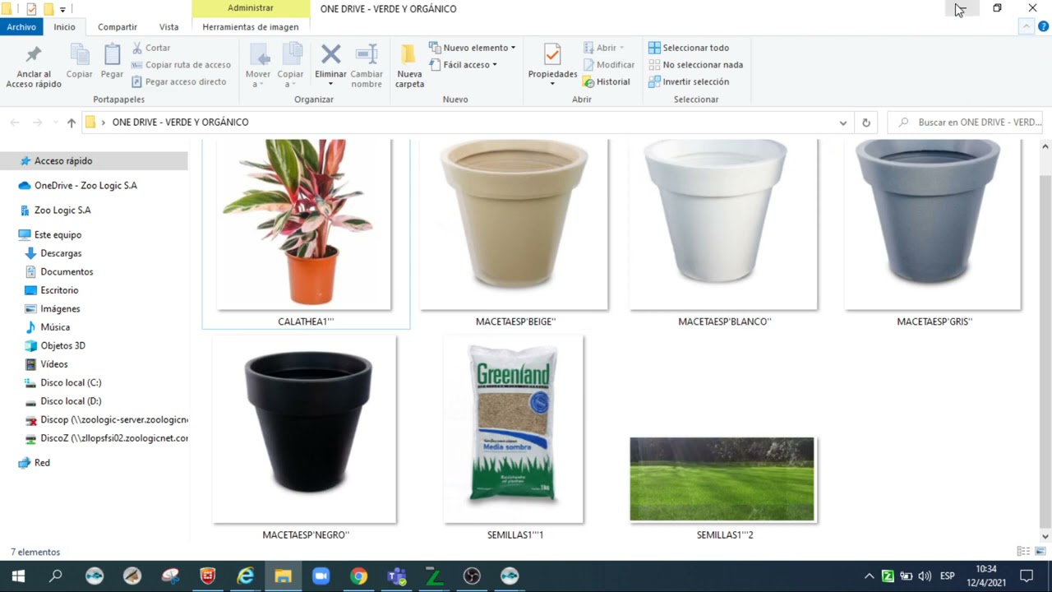This screenshot has width=1052, height=592.
Task: Open Propiedades of the selected file
Action: [x=552, y=63]
